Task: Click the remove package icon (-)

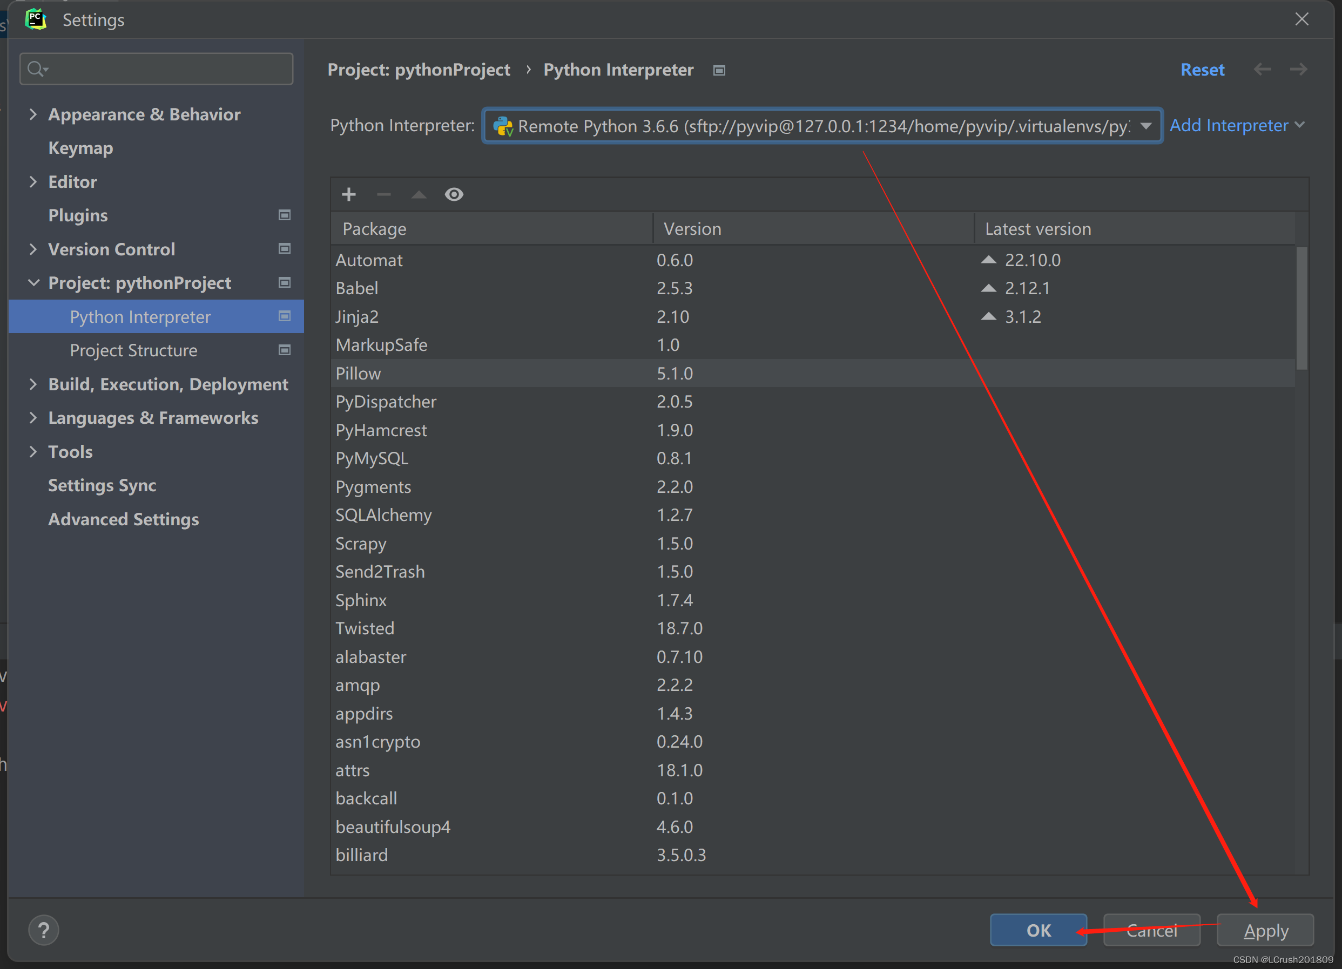Action: pos(385,194)
